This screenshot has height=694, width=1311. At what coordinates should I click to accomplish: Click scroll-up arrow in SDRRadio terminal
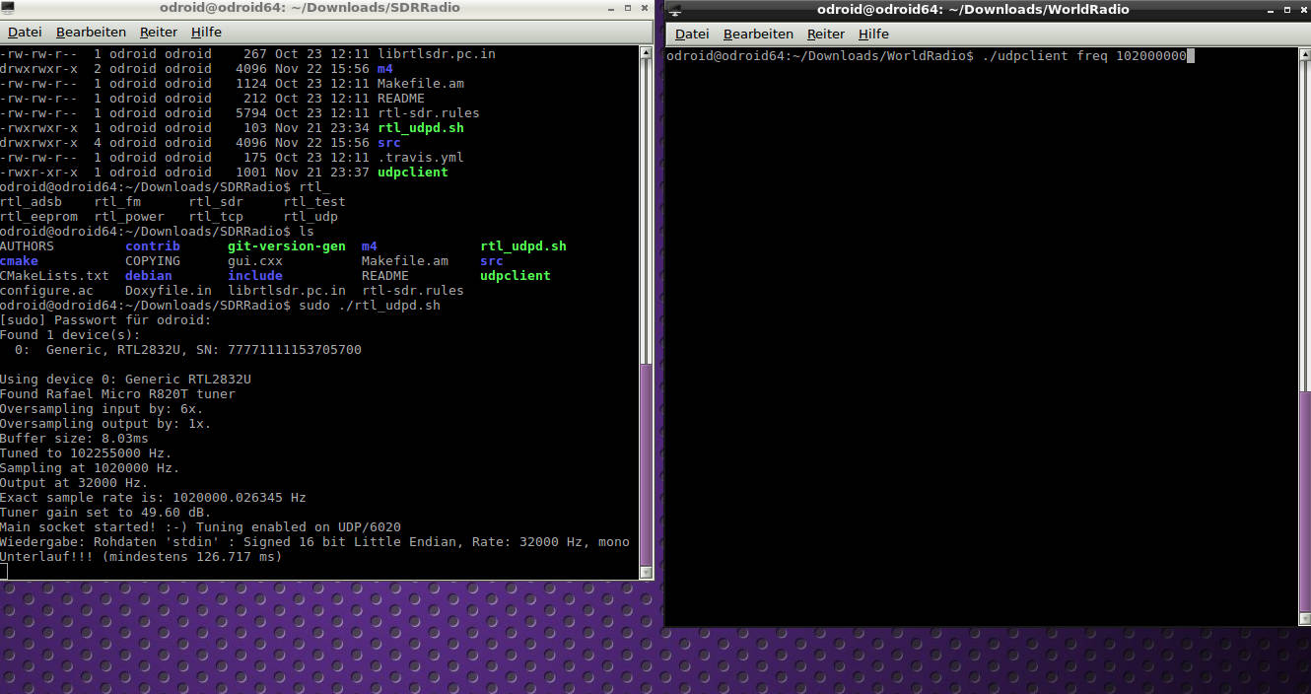click(x=647, y=52)
